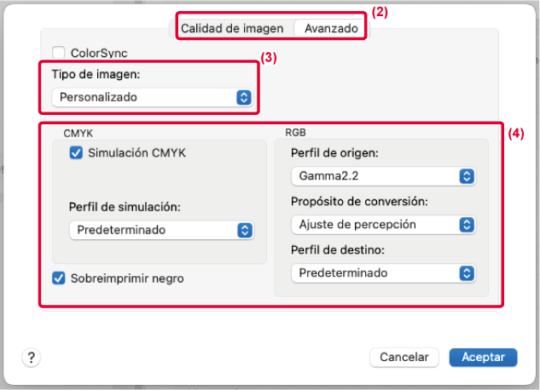This screenshot has height=390, width=540.
Task: Confirm with the Aceptar button
Action: 483,358
